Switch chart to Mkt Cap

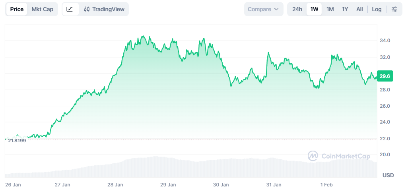(x=42, y=9)
